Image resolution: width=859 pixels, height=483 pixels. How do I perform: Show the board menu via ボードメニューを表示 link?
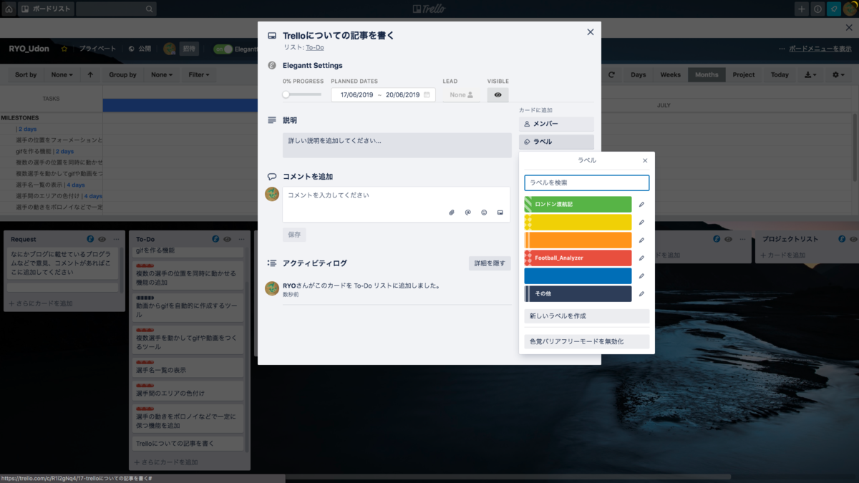pos(820,48)
